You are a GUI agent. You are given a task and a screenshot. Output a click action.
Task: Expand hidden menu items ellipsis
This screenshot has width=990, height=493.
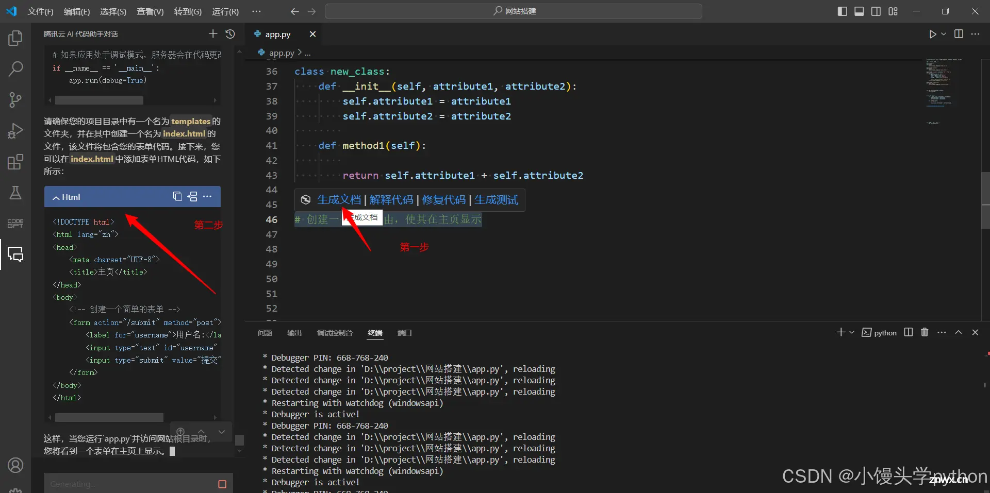click(256, 11)
